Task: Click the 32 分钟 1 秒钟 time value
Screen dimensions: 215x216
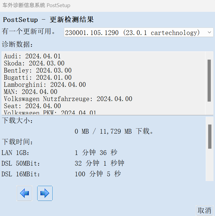Action: [99, 163]
